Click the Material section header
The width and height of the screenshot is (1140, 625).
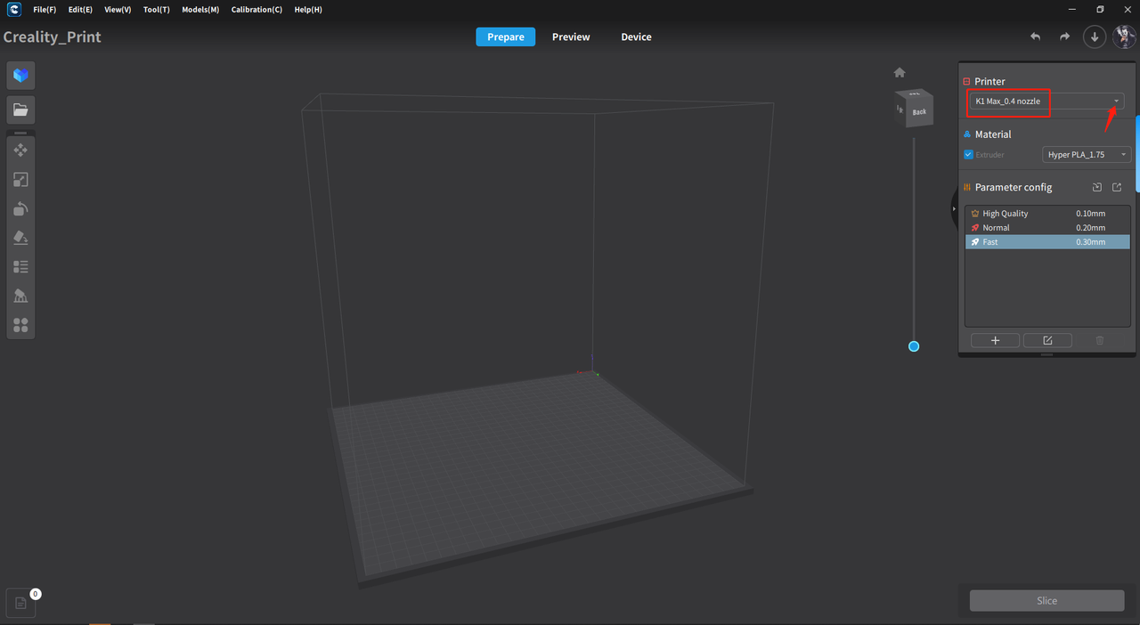(x=993, y=134)
